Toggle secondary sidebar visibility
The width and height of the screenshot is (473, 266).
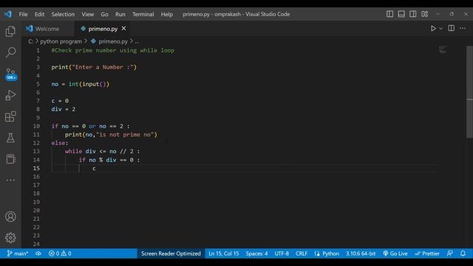(x=412, y=14)
